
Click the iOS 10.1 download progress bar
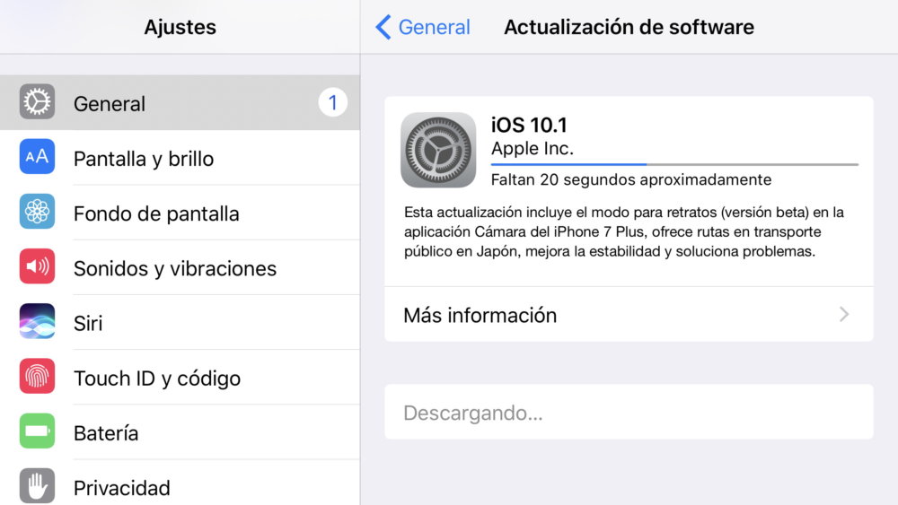point(674,165)
